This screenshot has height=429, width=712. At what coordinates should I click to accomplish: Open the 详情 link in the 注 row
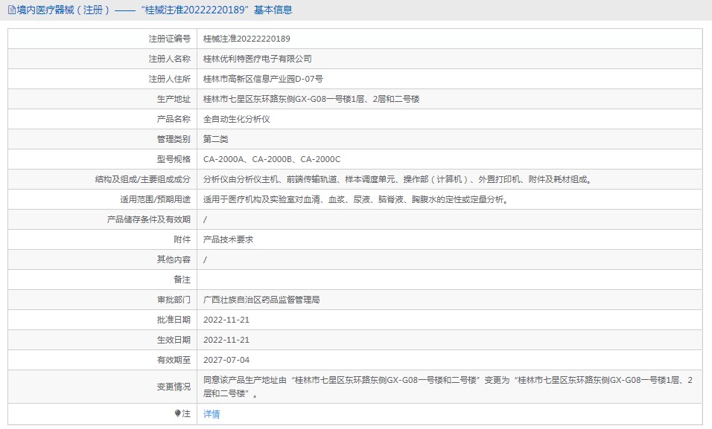[x=212, y=414]
